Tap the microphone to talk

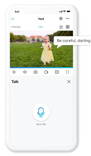pos(41,112)
